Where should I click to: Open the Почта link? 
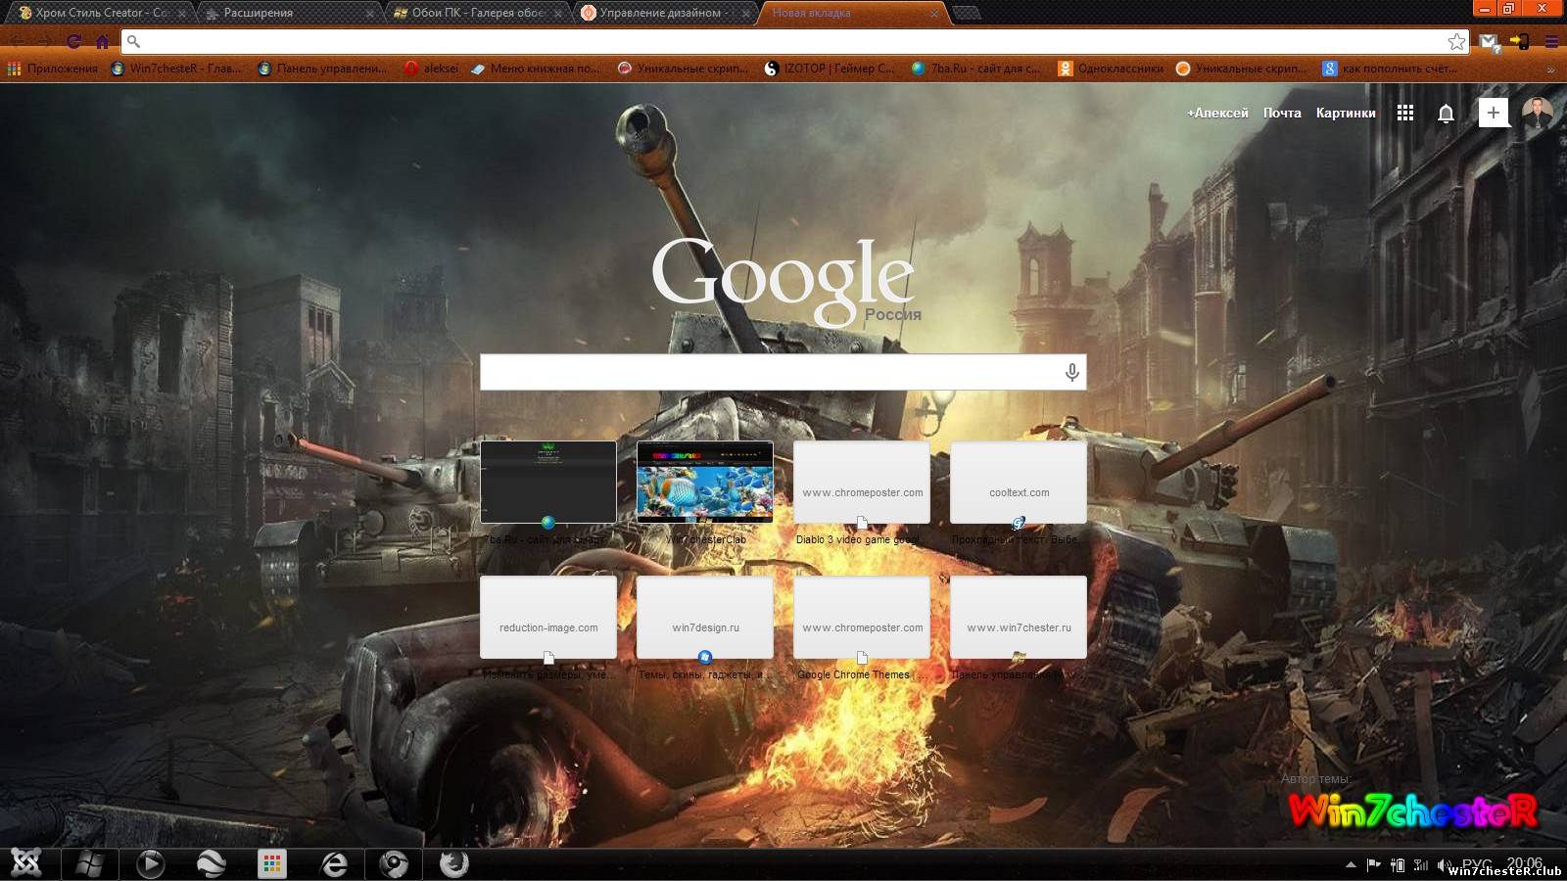tap(1282, 113)
